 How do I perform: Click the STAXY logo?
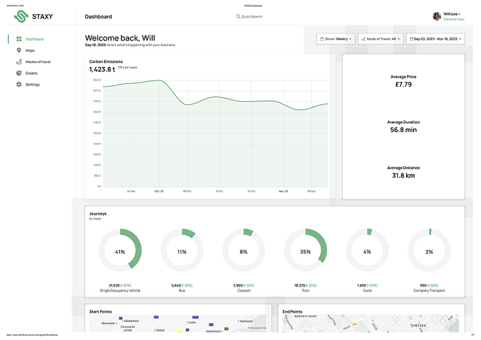coord(34,16)
